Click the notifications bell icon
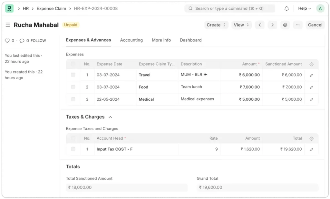The image size is (330, 199). [x=286, y=8]
